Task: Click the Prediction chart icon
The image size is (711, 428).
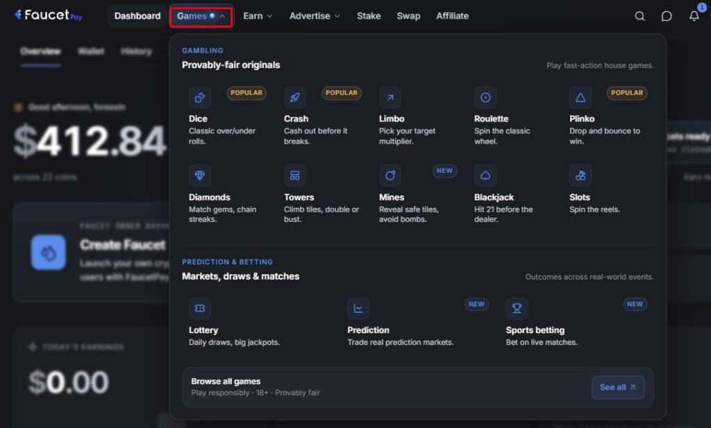Action: pos(358,309)
